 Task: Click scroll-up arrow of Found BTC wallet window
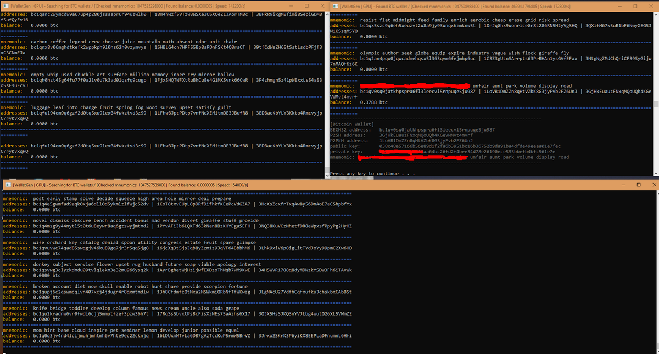point(655,15)
